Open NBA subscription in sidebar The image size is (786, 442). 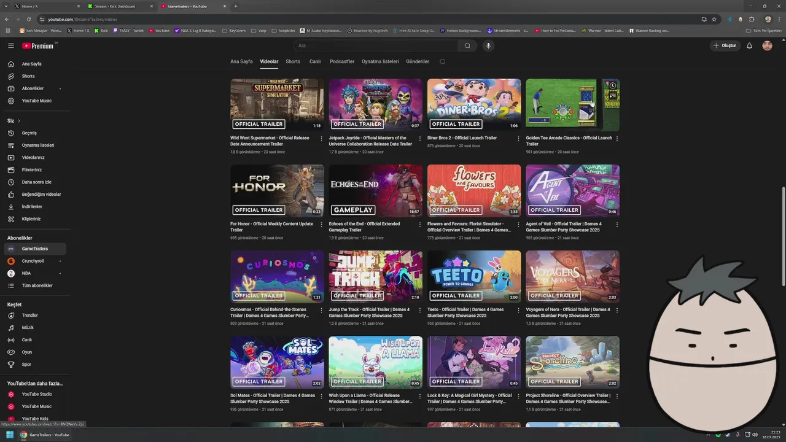tap(35, 273)
